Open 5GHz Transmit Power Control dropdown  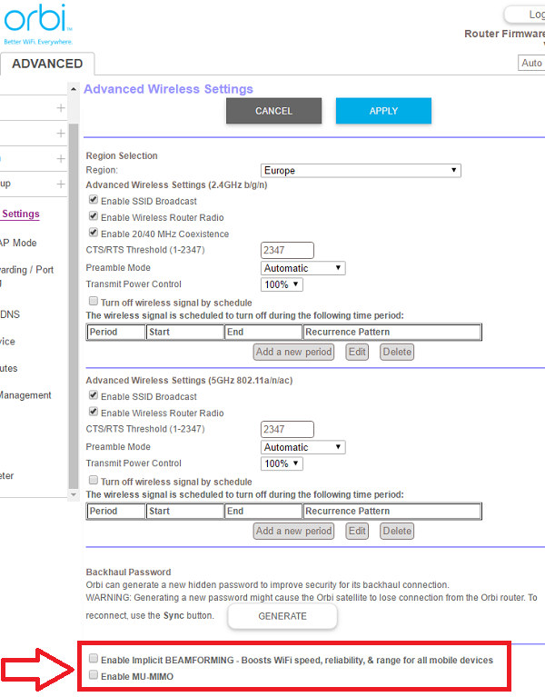tap(282, 463)
